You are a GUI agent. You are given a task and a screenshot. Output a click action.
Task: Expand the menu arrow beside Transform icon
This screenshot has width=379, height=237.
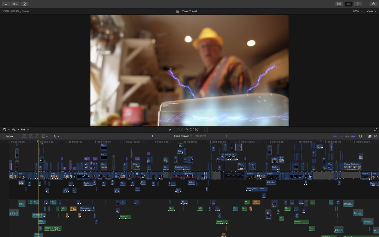[9, 129]
